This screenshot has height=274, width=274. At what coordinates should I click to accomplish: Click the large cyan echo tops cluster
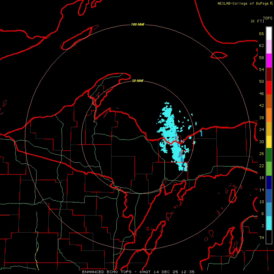[172, 136]
